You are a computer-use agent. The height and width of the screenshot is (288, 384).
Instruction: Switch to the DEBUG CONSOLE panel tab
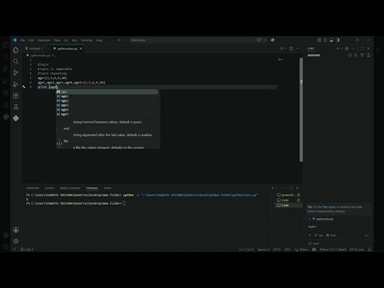70,188
